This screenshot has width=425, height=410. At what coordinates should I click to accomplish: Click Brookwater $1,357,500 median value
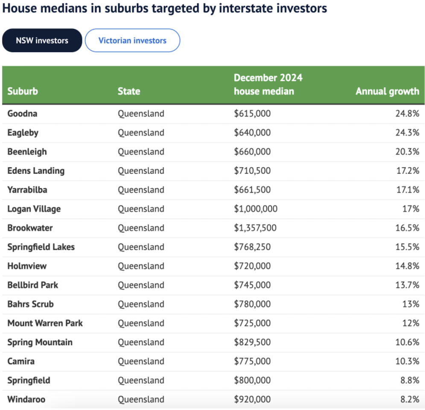[x=255, y=228]
